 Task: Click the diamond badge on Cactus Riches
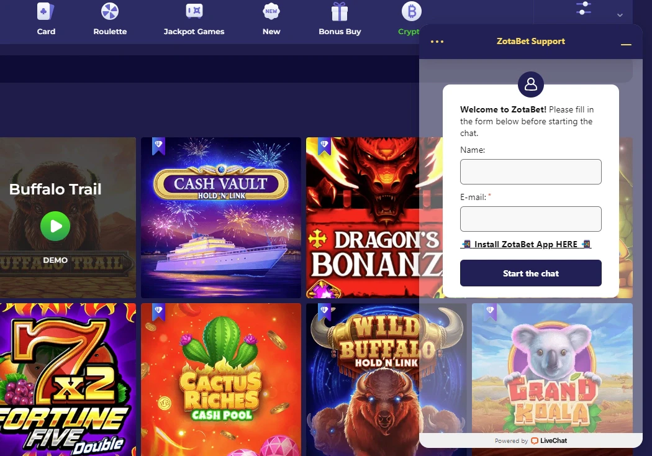click(x=158, y=312)
